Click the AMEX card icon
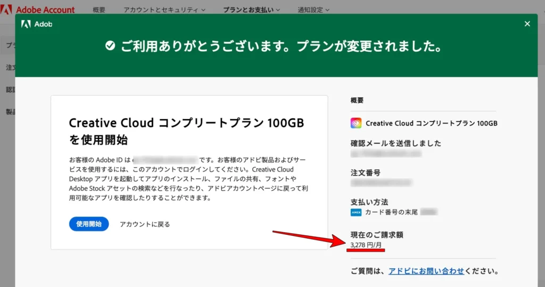Screen dimensions: 545x287 [356, 212]
